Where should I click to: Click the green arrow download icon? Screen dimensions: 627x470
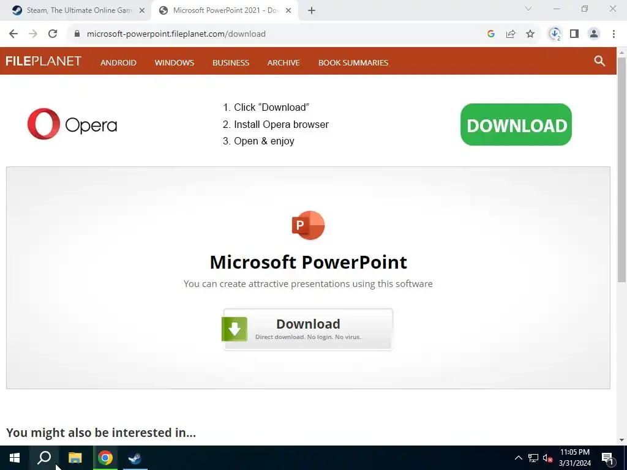pyautogui.click(x=235, y=329)
